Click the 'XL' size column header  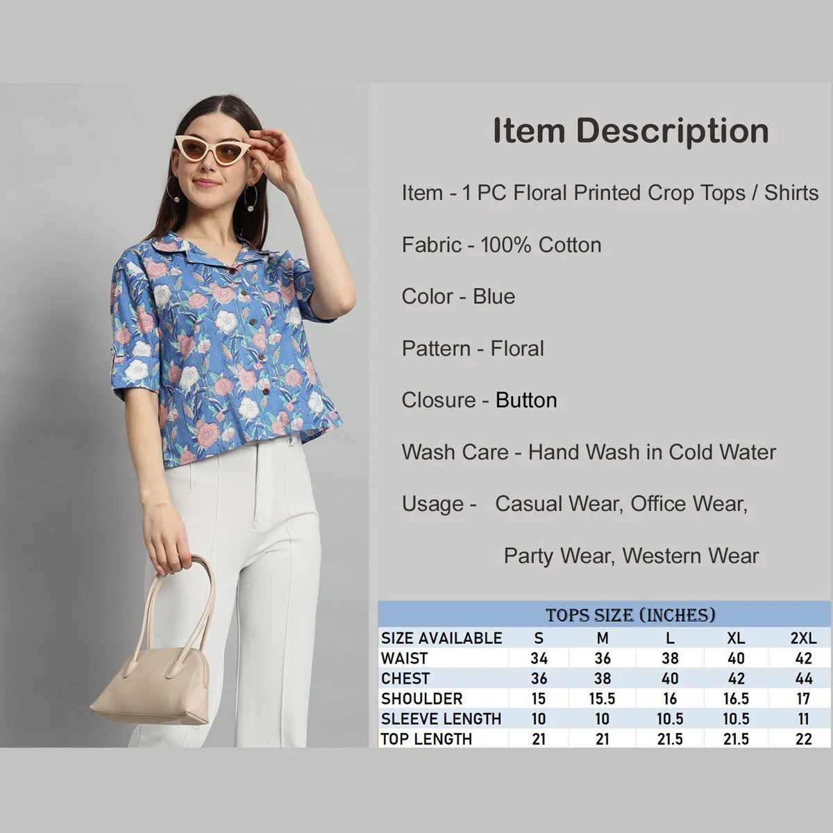[x=736, y=638]
